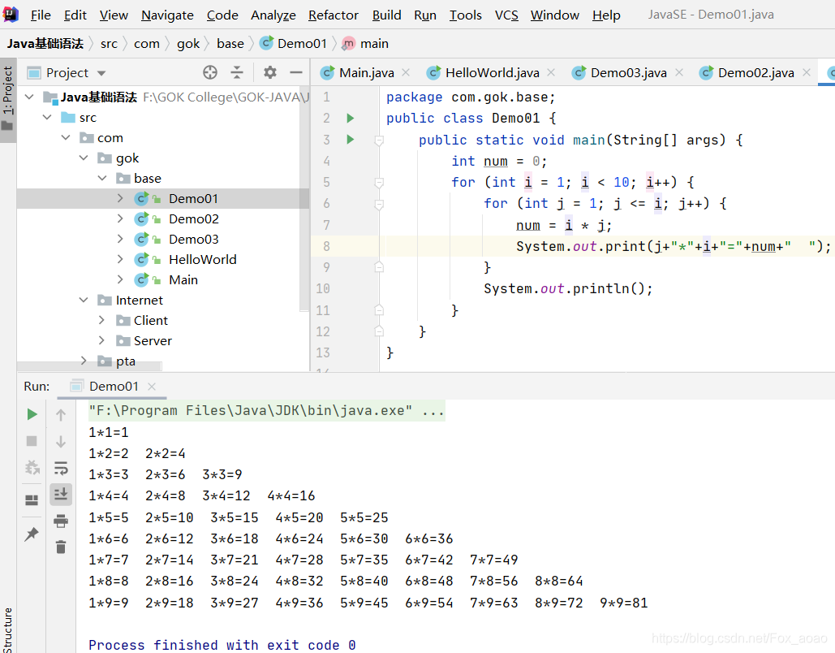Click base in breadcrumb bar

click(x=230, y=44)
